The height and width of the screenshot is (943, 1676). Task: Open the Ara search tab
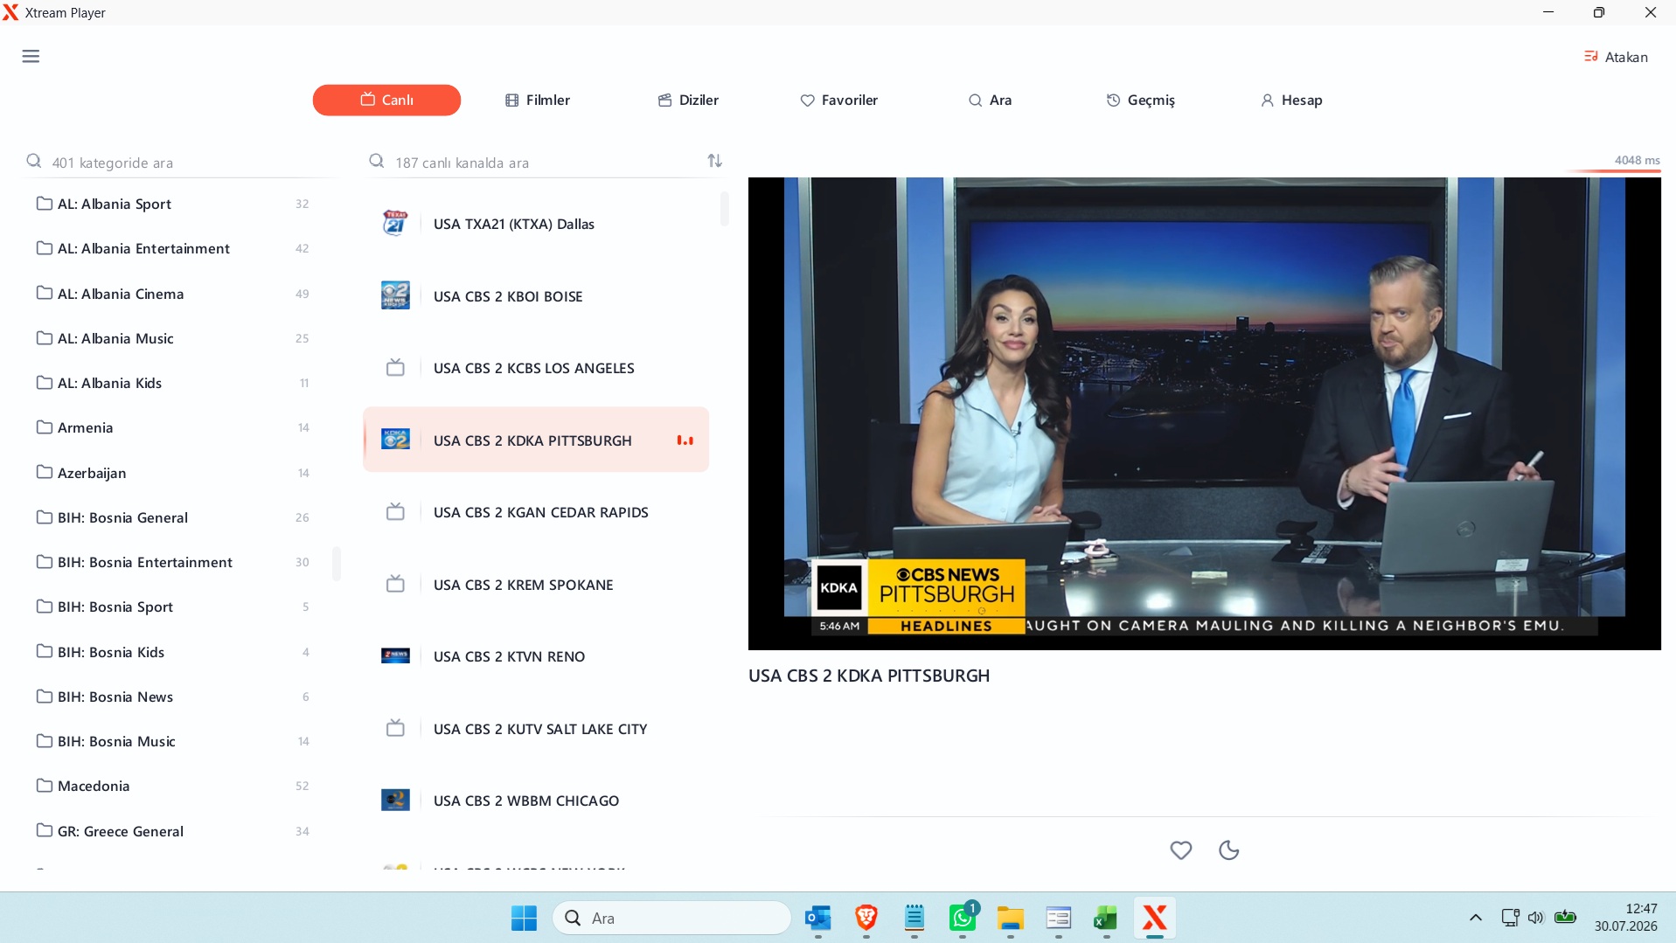(x=991, y=101)
